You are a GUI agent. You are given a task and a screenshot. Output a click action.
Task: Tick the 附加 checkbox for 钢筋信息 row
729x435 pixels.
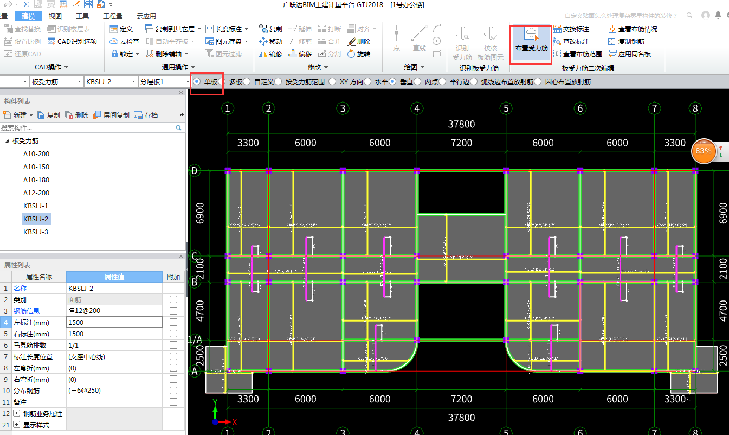tap(173, 311)
